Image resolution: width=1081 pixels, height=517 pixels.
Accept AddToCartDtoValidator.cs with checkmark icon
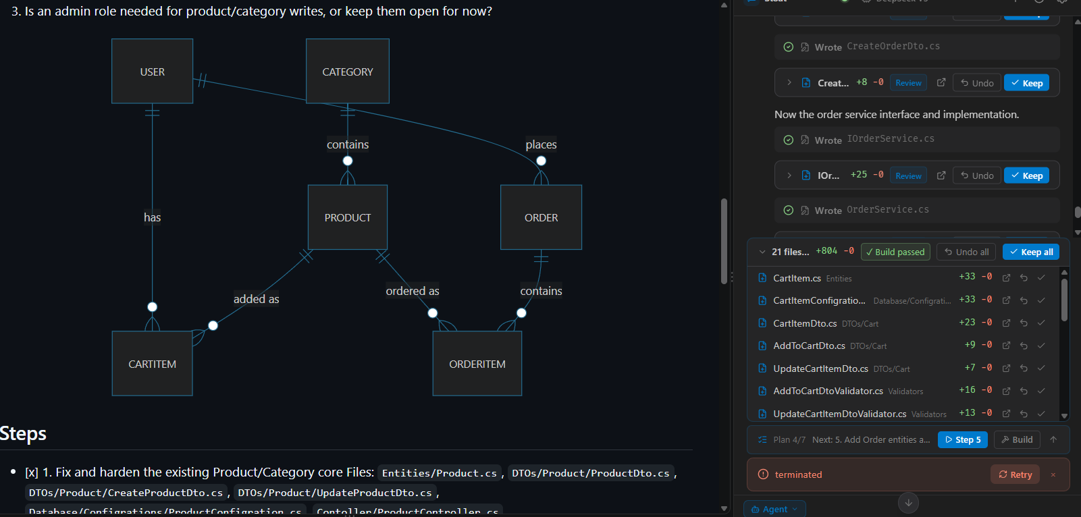[x=1041, y=391]
